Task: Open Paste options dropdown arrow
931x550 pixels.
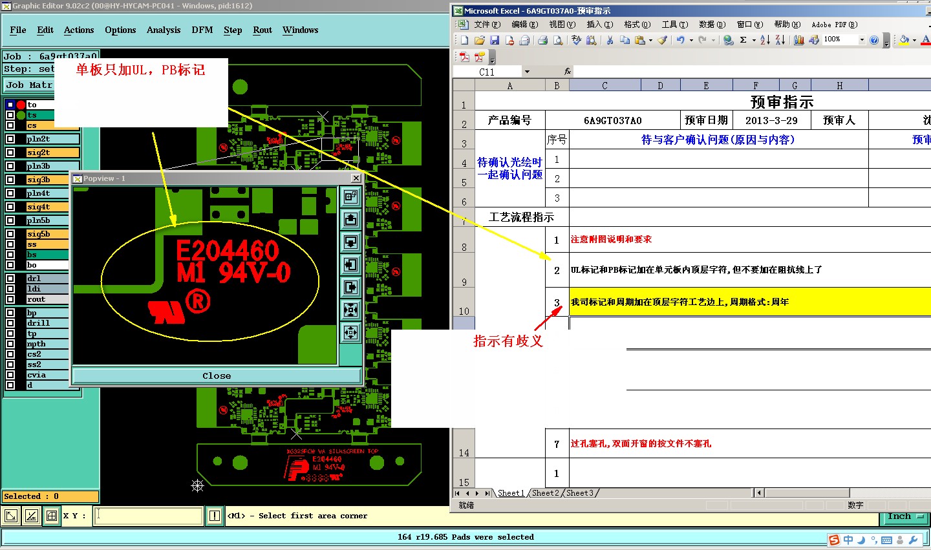Action: tap(650, 40)
